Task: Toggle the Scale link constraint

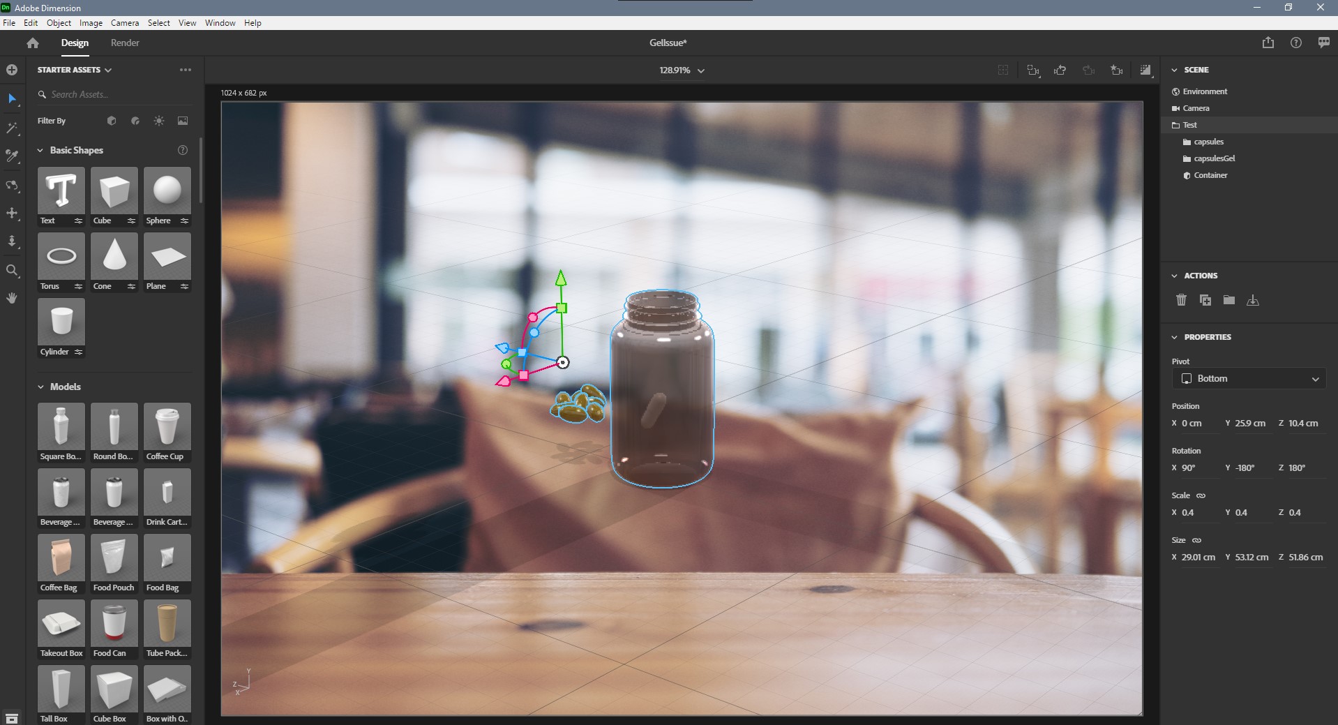Action: (1201, 495)
